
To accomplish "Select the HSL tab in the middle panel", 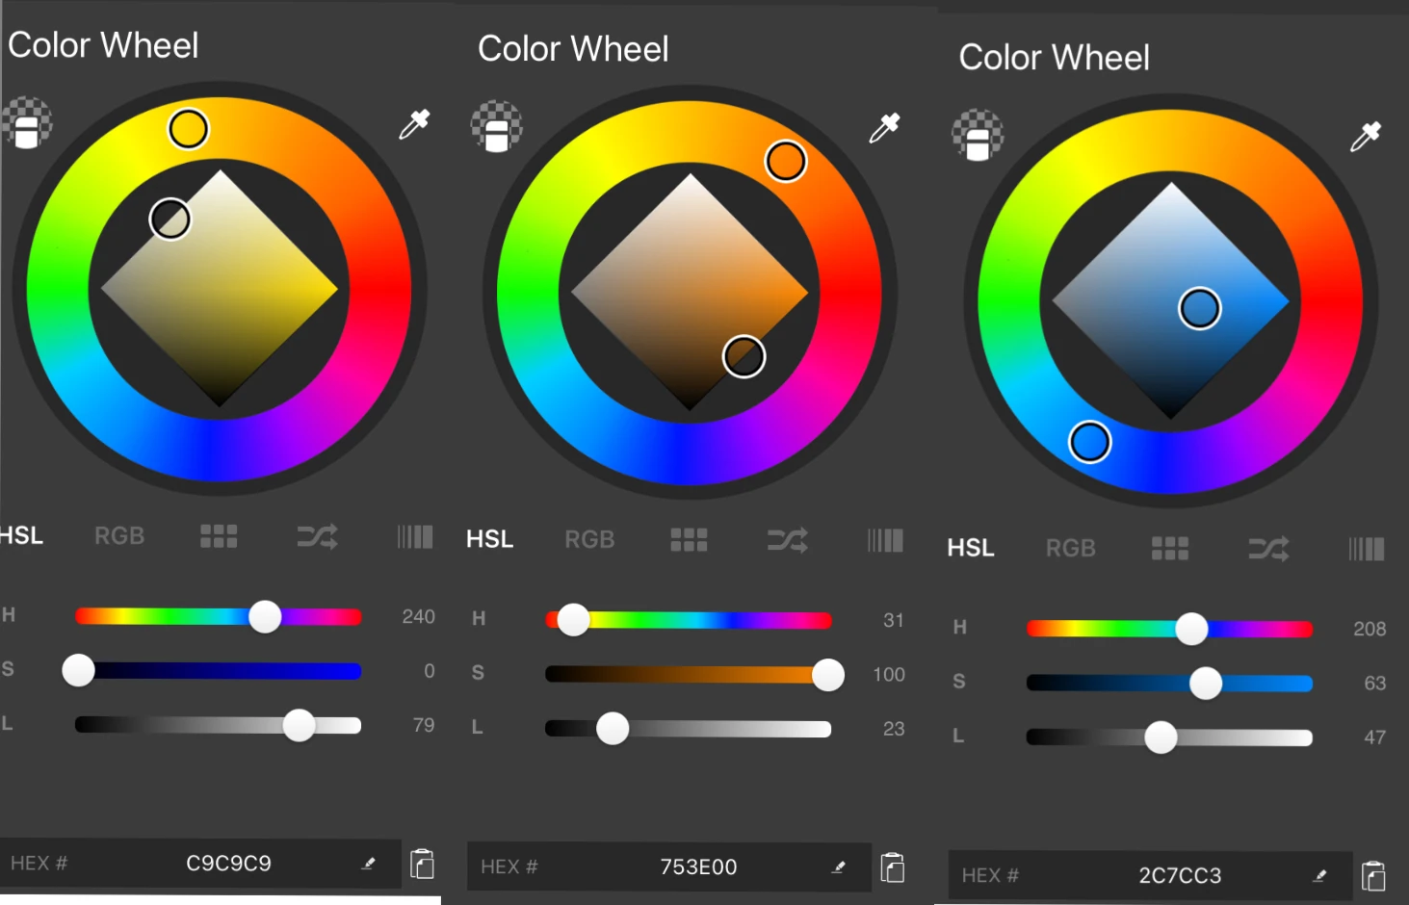I will point(489,539).
